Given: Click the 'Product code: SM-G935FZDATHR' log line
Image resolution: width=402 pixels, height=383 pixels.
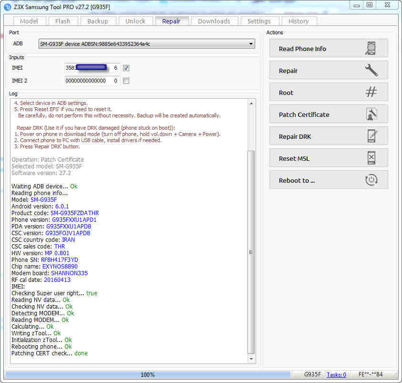Looking at the screenshot, I should pos(55,213).
